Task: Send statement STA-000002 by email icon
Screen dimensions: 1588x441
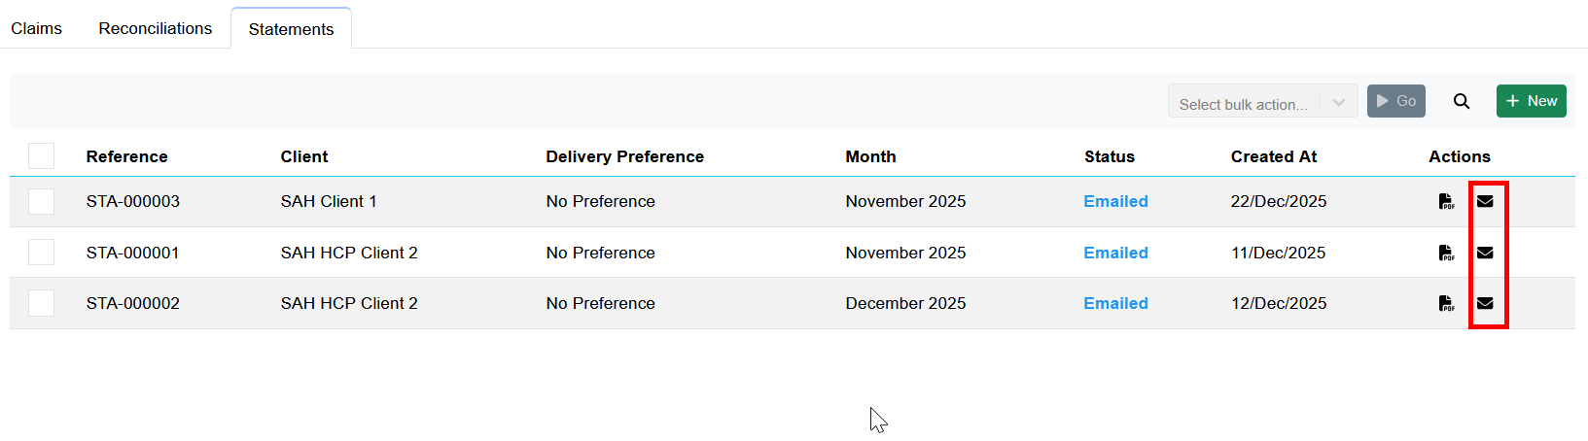Action: pyautogui.click(x=1485, y=303)
